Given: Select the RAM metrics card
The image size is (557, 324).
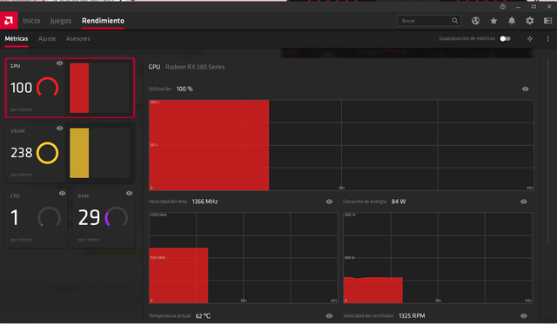Looking at the screenshot, I should coord(104,218).
